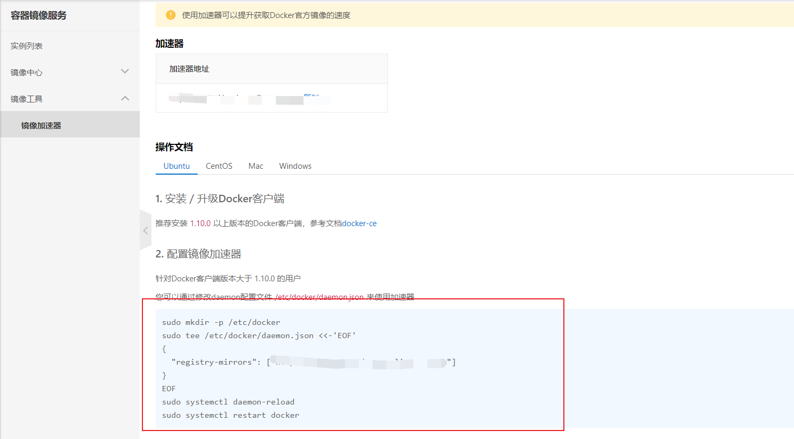794x439 pixels.
Task: Click the 容器镜像服务 title
Action: [39, 15]
